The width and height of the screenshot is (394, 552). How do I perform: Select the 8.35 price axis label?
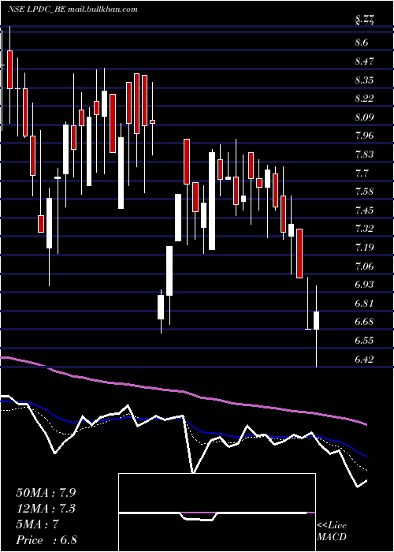tap(364, 80)
